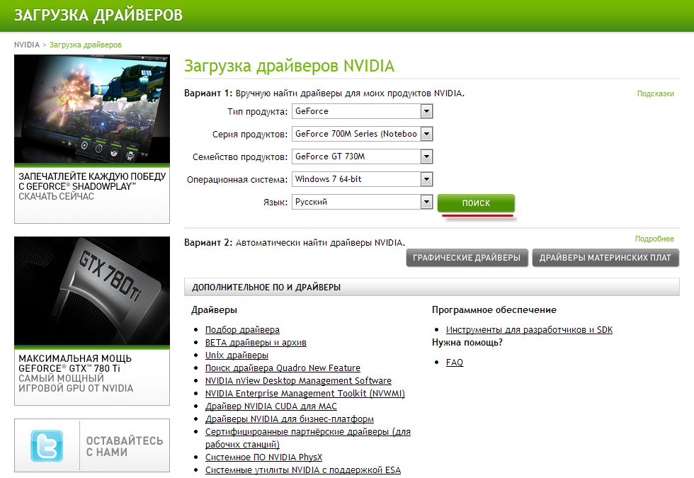694x478 pixels.
Task: Expand the Серия продуктов dropdown
Action: pos(362,134)
